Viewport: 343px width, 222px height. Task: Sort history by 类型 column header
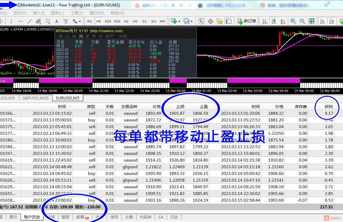click(91, 106)
